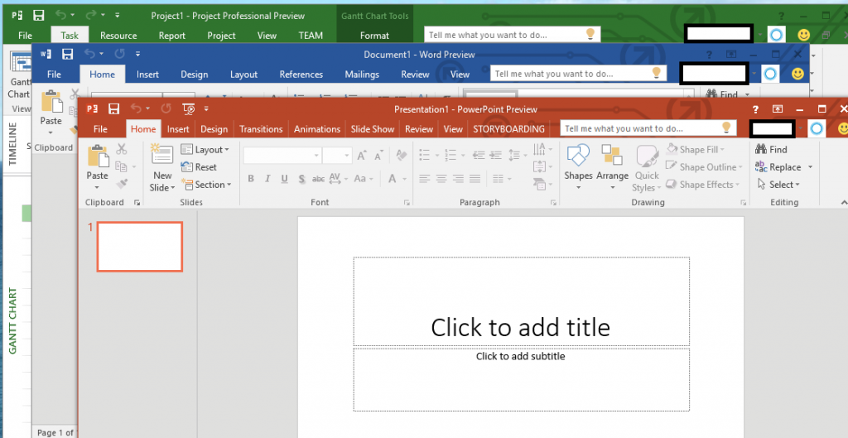Open Select dropdown in PowerPoint Editing group
This screenshot has width=848, height=438.
778,185
